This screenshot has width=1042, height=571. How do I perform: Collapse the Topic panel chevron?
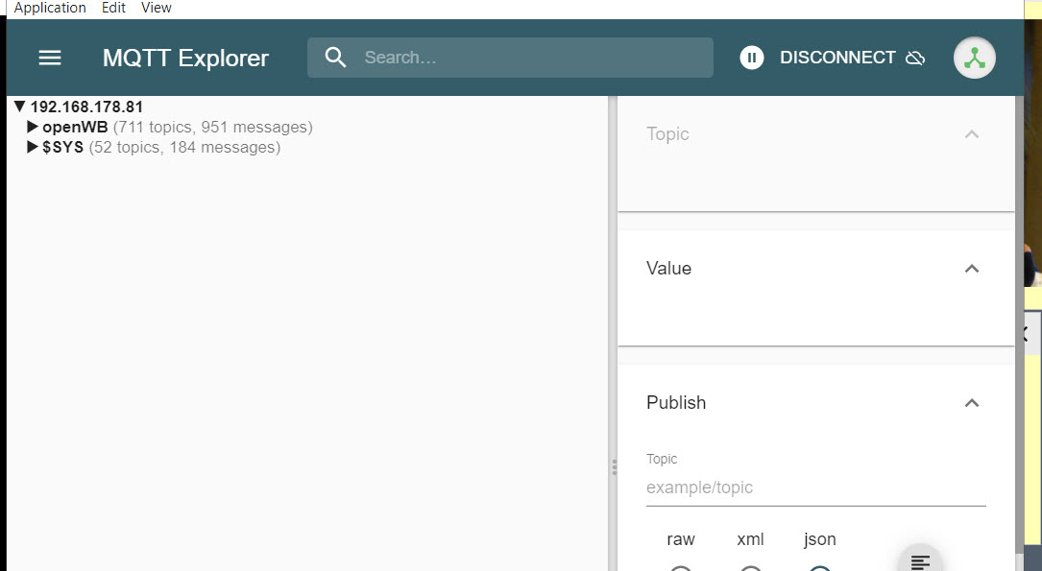pos(972,134)
